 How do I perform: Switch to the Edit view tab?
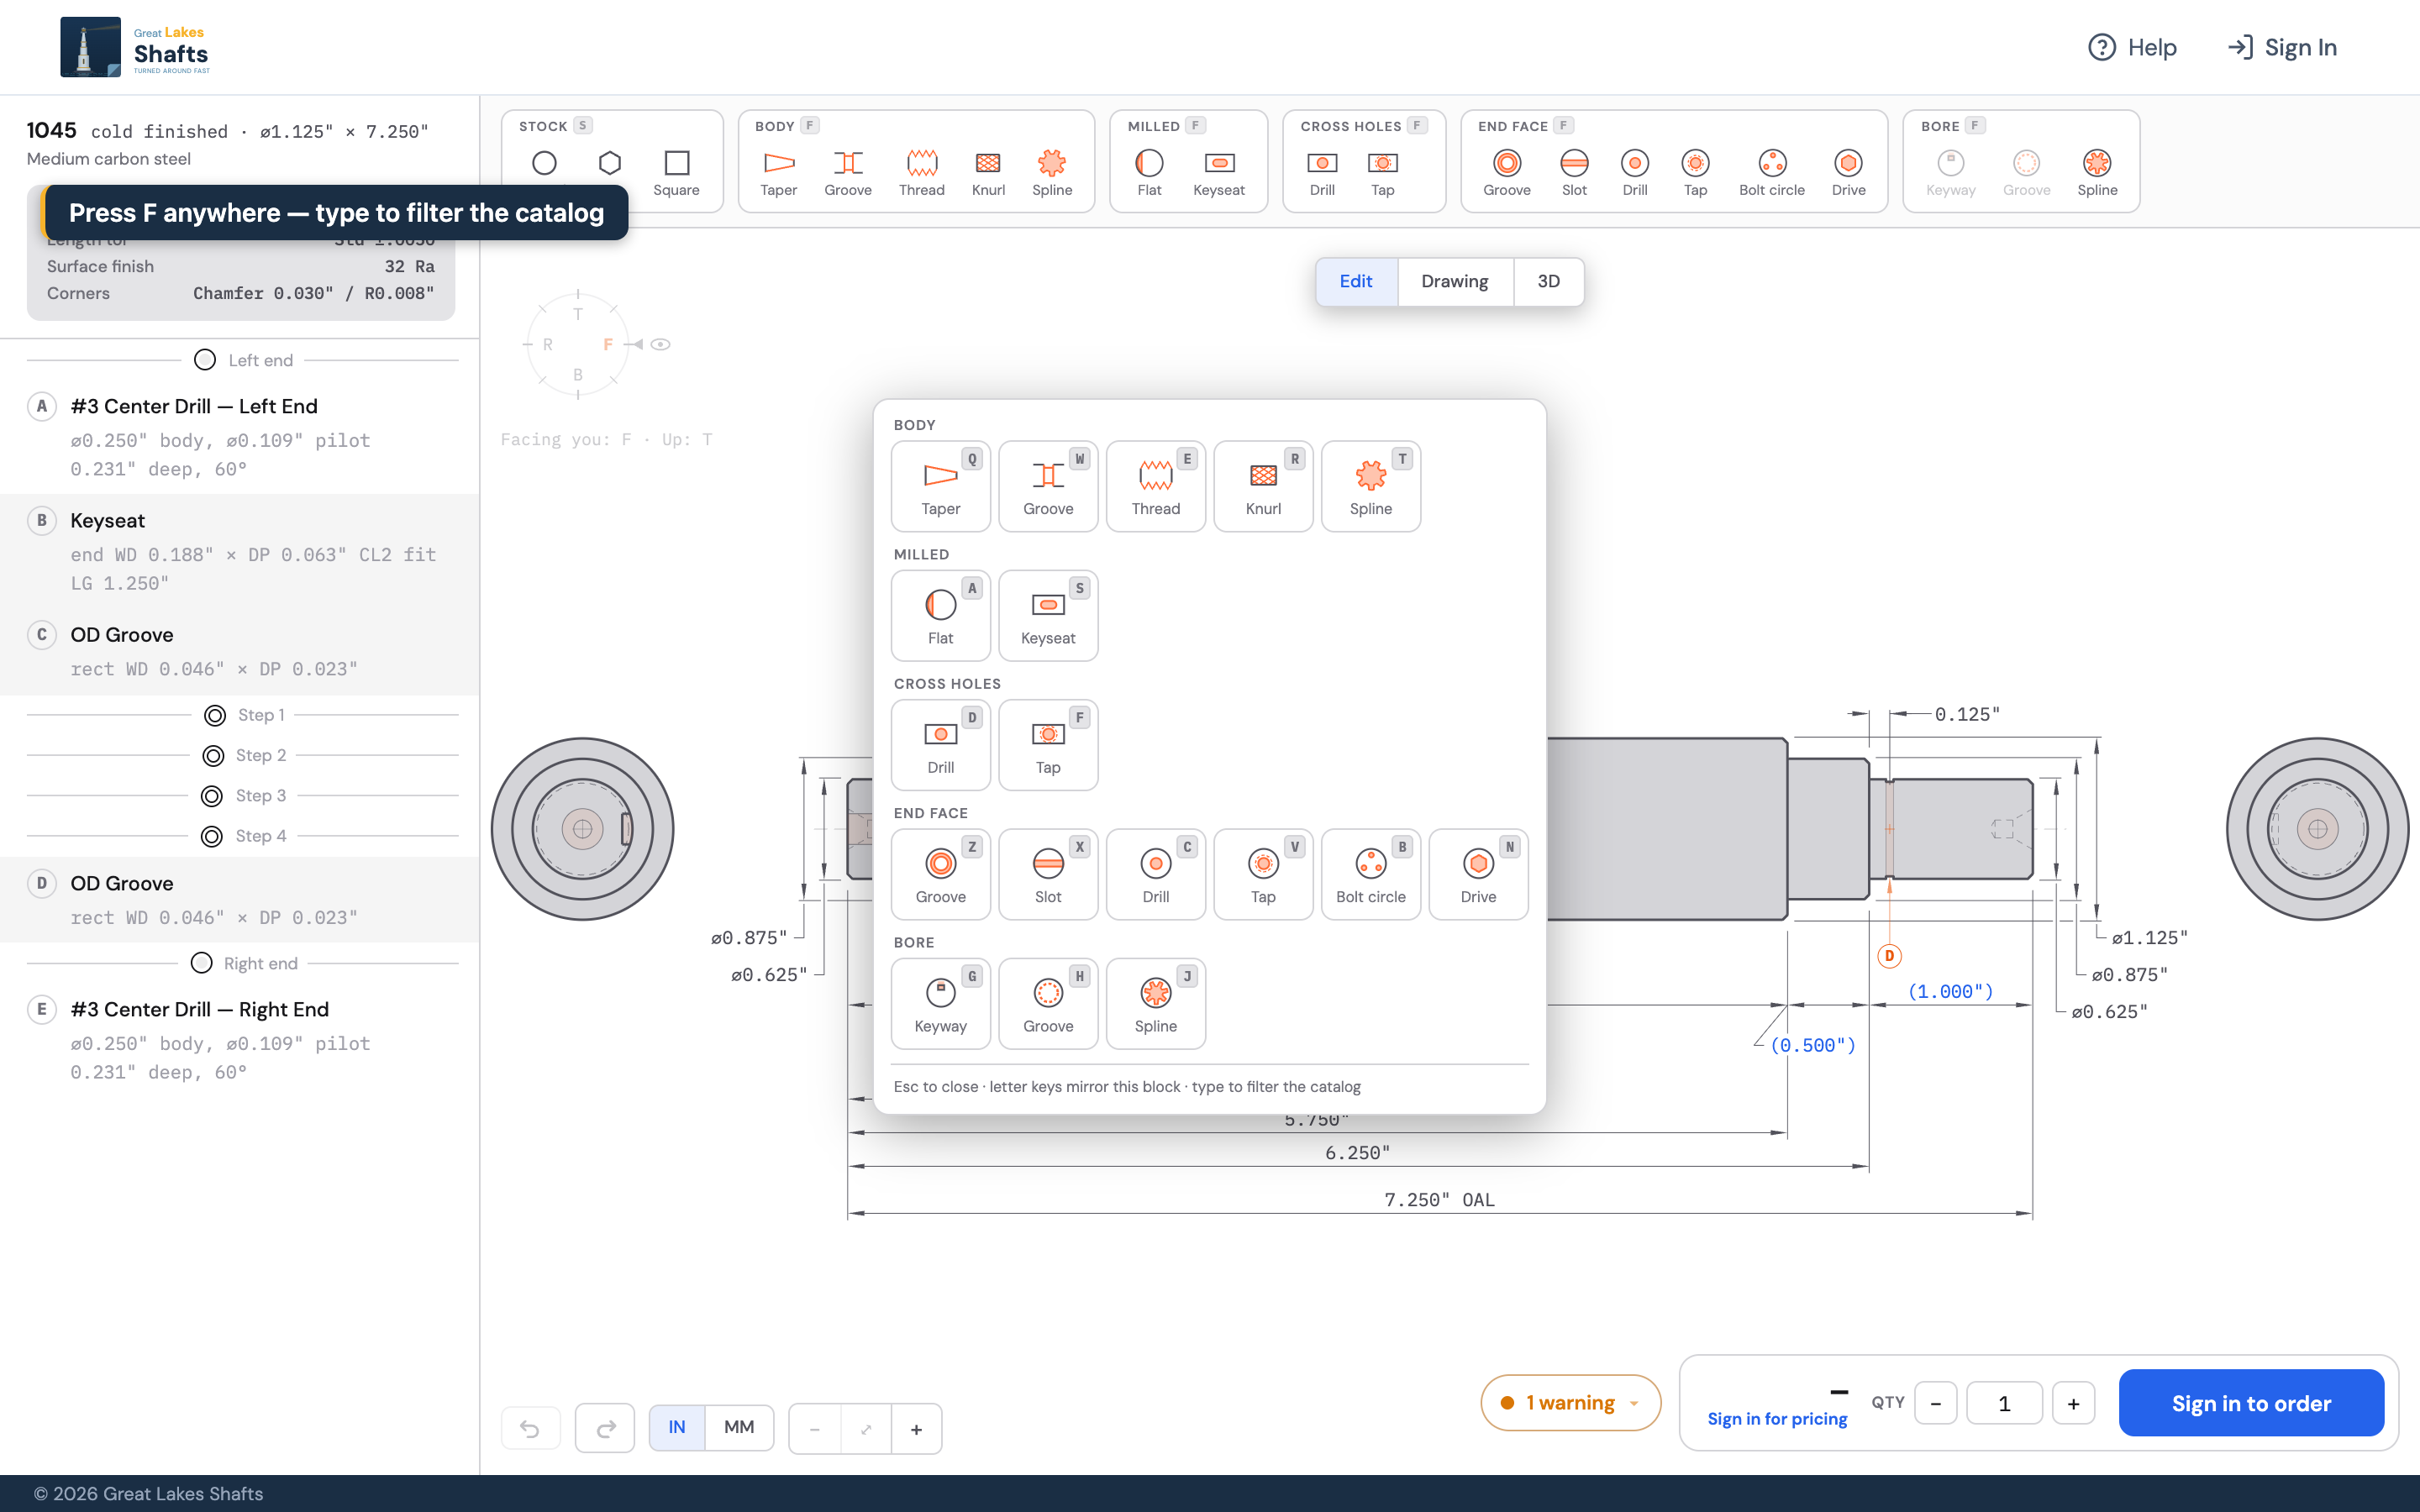pyautogui.click(x=1355, y=281)
